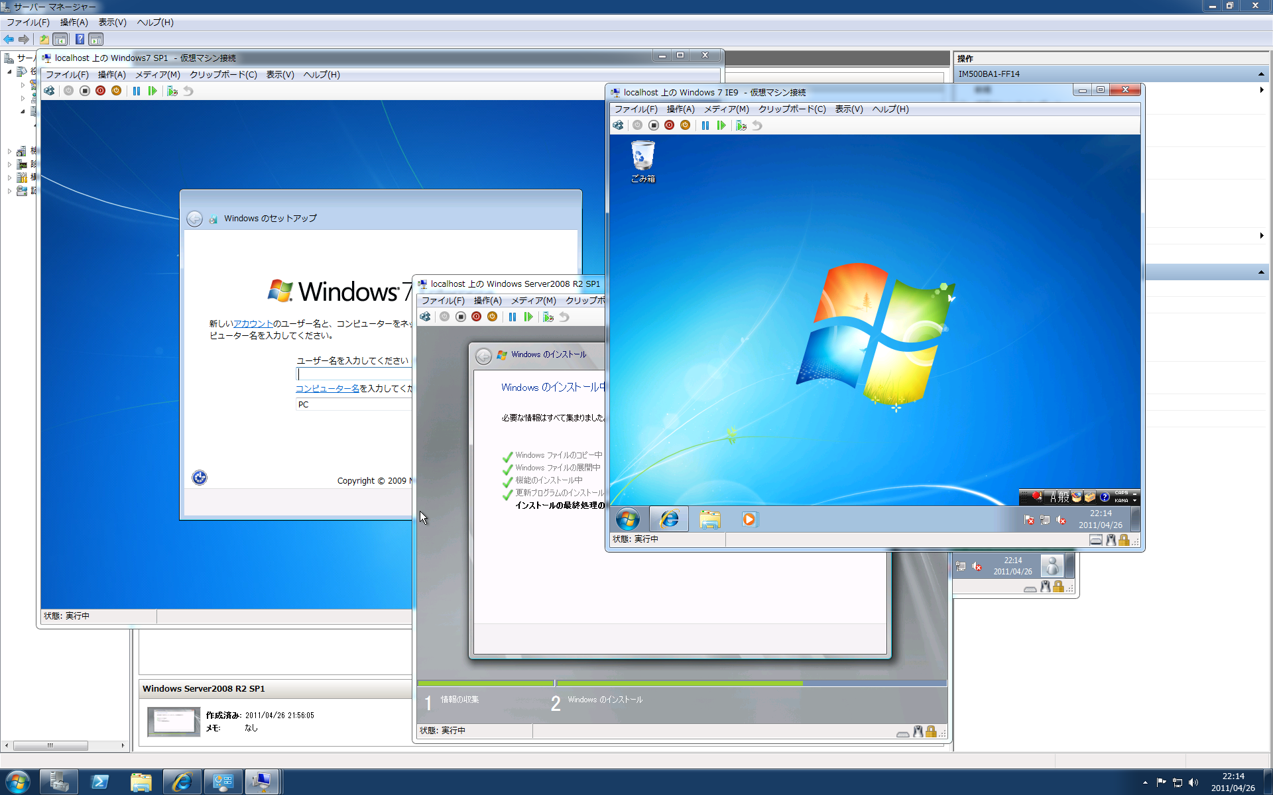The height and width of the screenshot is (795, 1273).
Task: Open メディア(M) menu in Windows 7 IE9 window
Action: click(x=726, y=109)
